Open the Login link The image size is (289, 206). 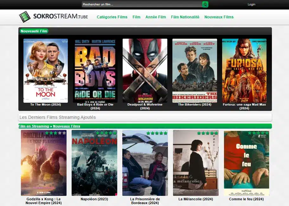tap(251, 4)
